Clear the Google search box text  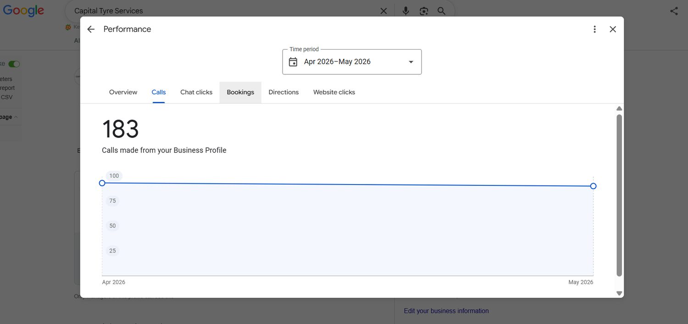(x=383, y=11)
